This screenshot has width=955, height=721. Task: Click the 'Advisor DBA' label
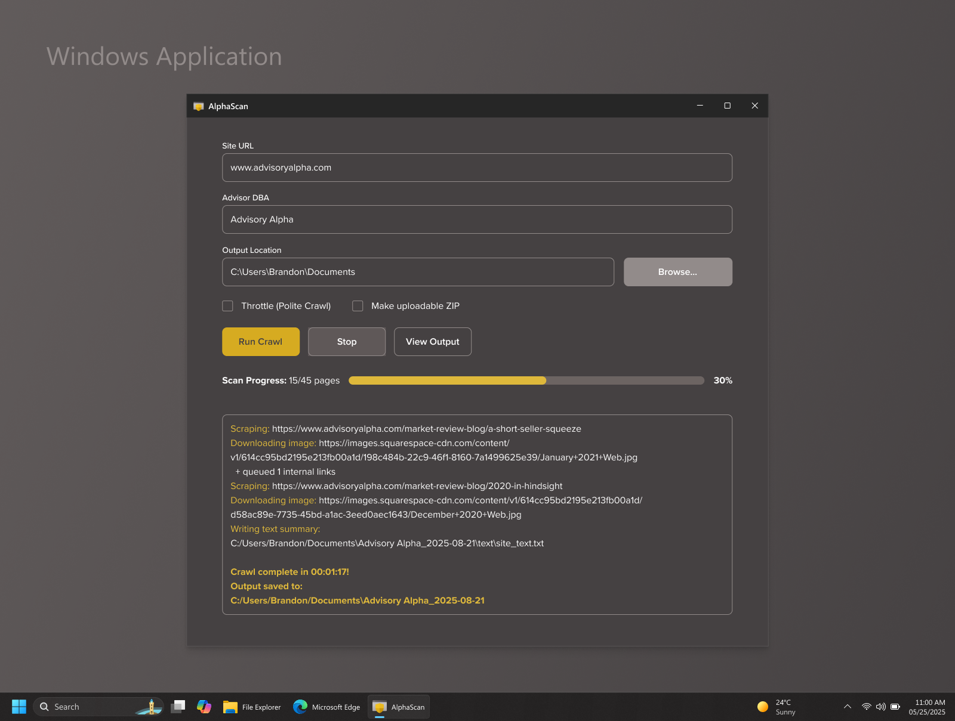pyautogui.click(x=245, y=197)
